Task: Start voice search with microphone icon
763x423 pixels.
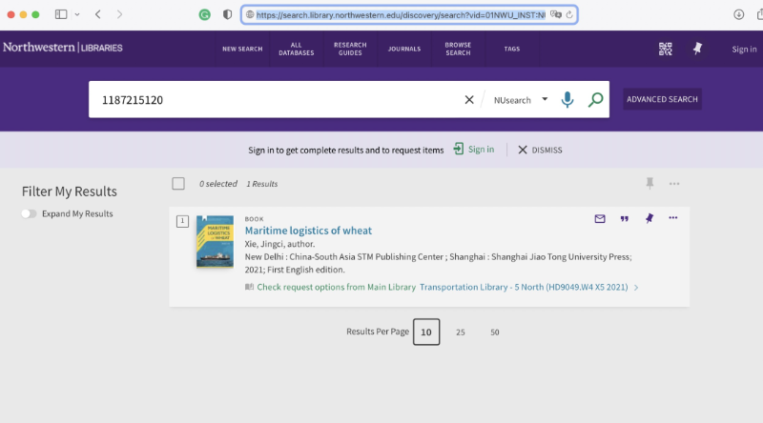Action: coord(567,100)
